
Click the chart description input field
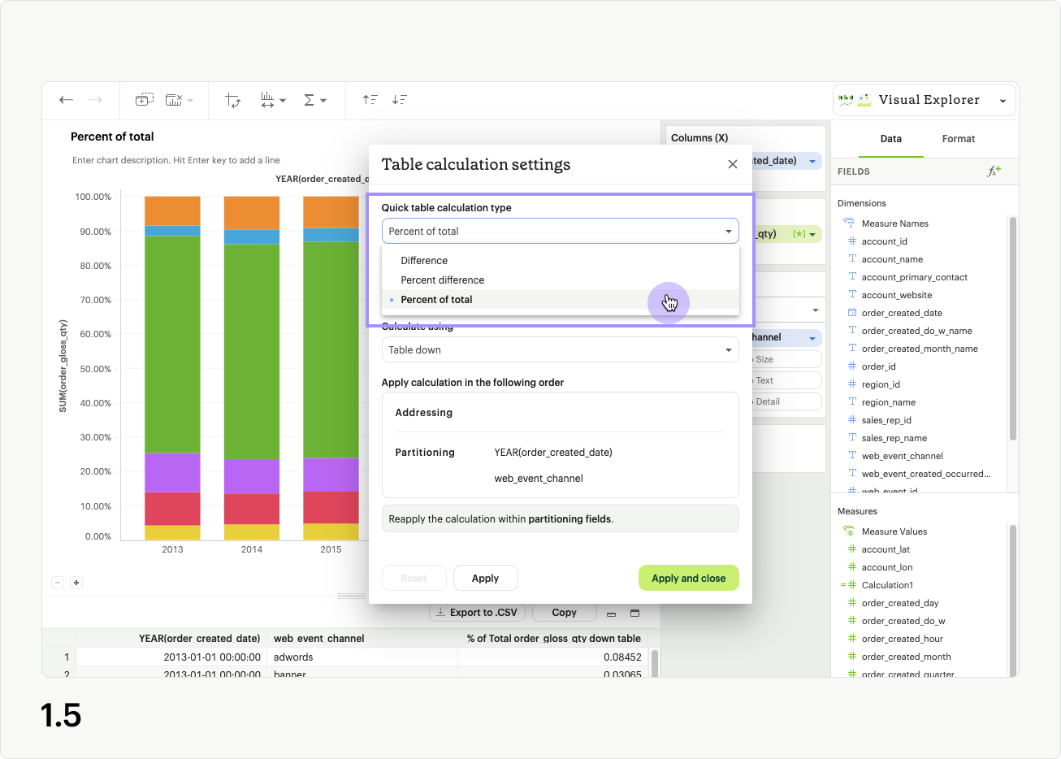pos(176,160)
